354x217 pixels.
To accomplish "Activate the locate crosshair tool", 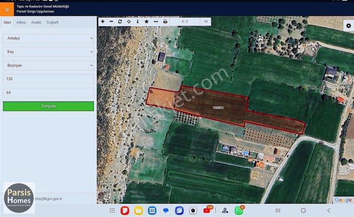I will (129, 21).
